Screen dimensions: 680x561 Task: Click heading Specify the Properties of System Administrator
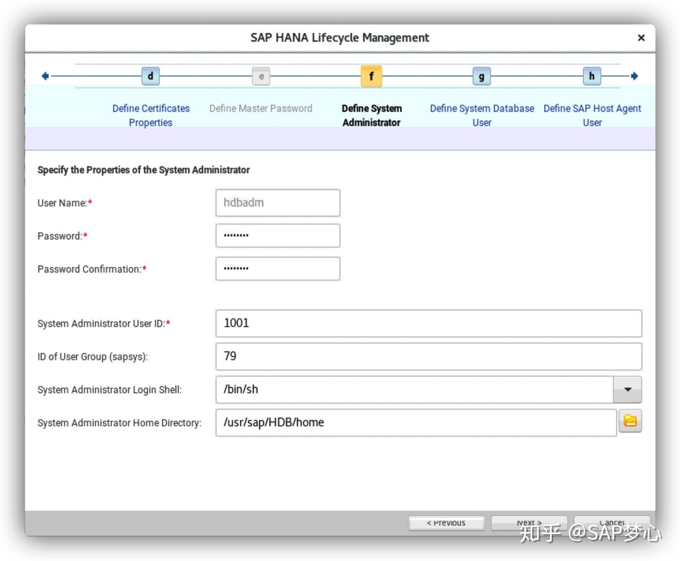pos(144,170)
